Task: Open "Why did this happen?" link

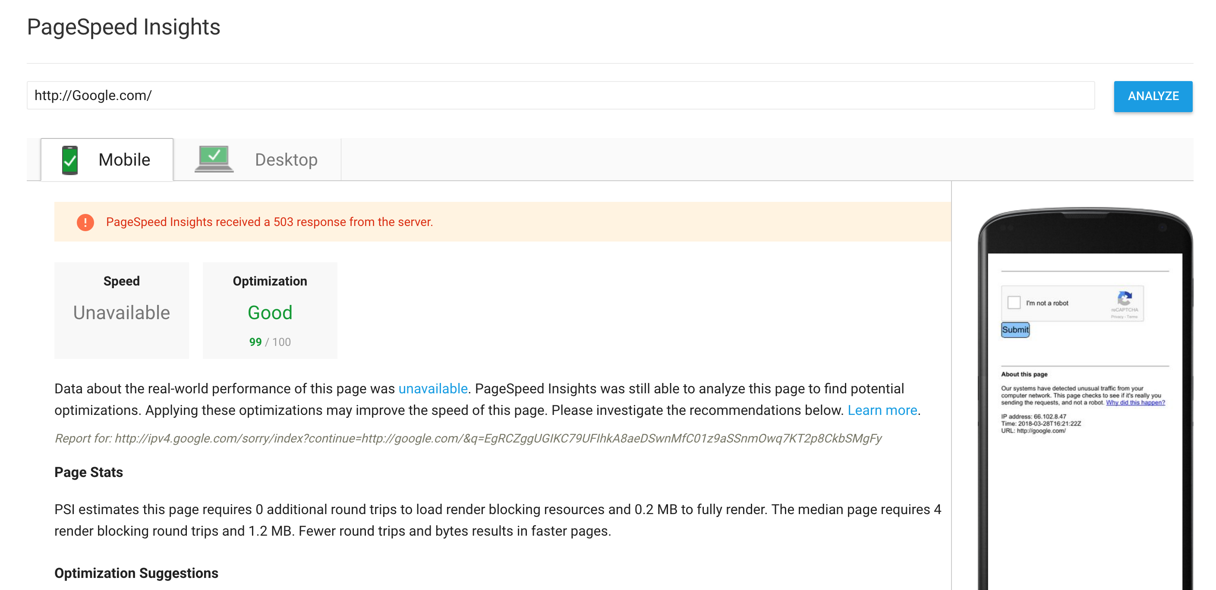Action: (x=1135, y=403)
